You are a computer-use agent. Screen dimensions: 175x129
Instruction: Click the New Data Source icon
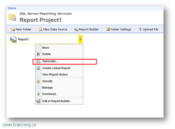(x=41, y=29)
